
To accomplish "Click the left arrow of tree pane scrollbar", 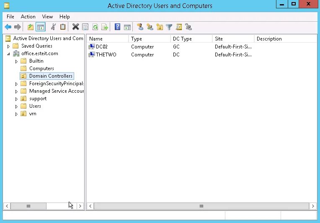I will [7, 206].
